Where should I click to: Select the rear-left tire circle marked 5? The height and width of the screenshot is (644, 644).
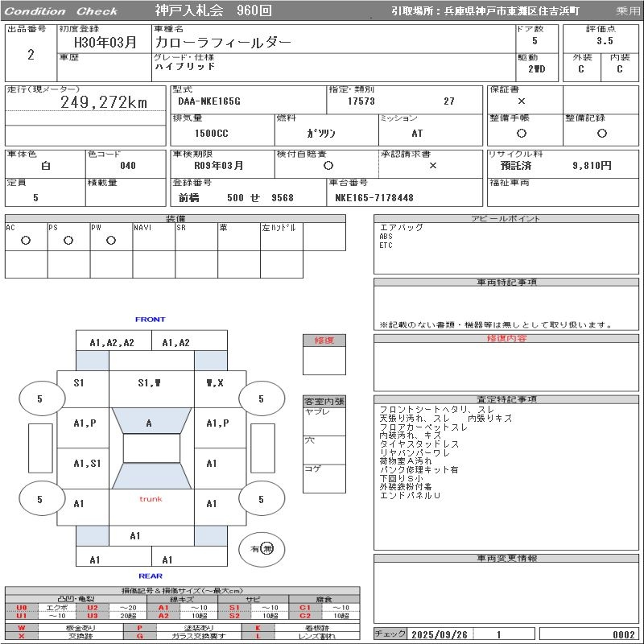point(39,500)
